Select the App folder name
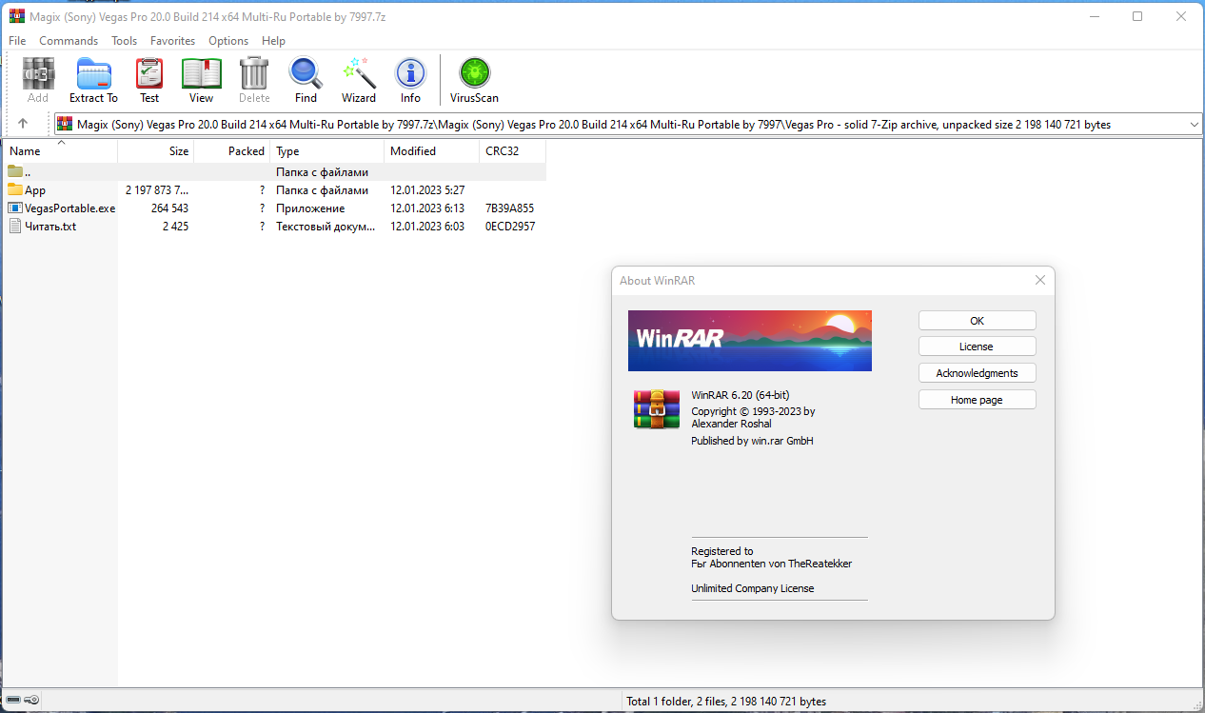 35,190
